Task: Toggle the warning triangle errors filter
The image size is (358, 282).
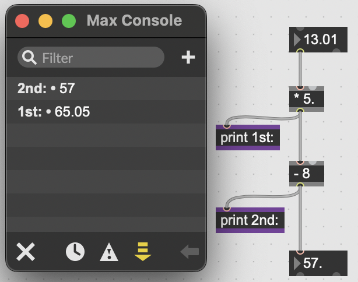Action: click(x=109, y=252)
